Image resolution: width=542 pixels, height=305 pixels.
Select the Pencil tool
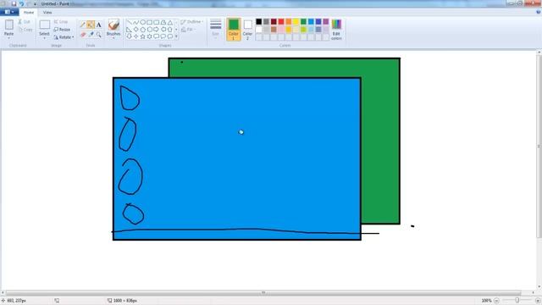click(x=83, y=25)
